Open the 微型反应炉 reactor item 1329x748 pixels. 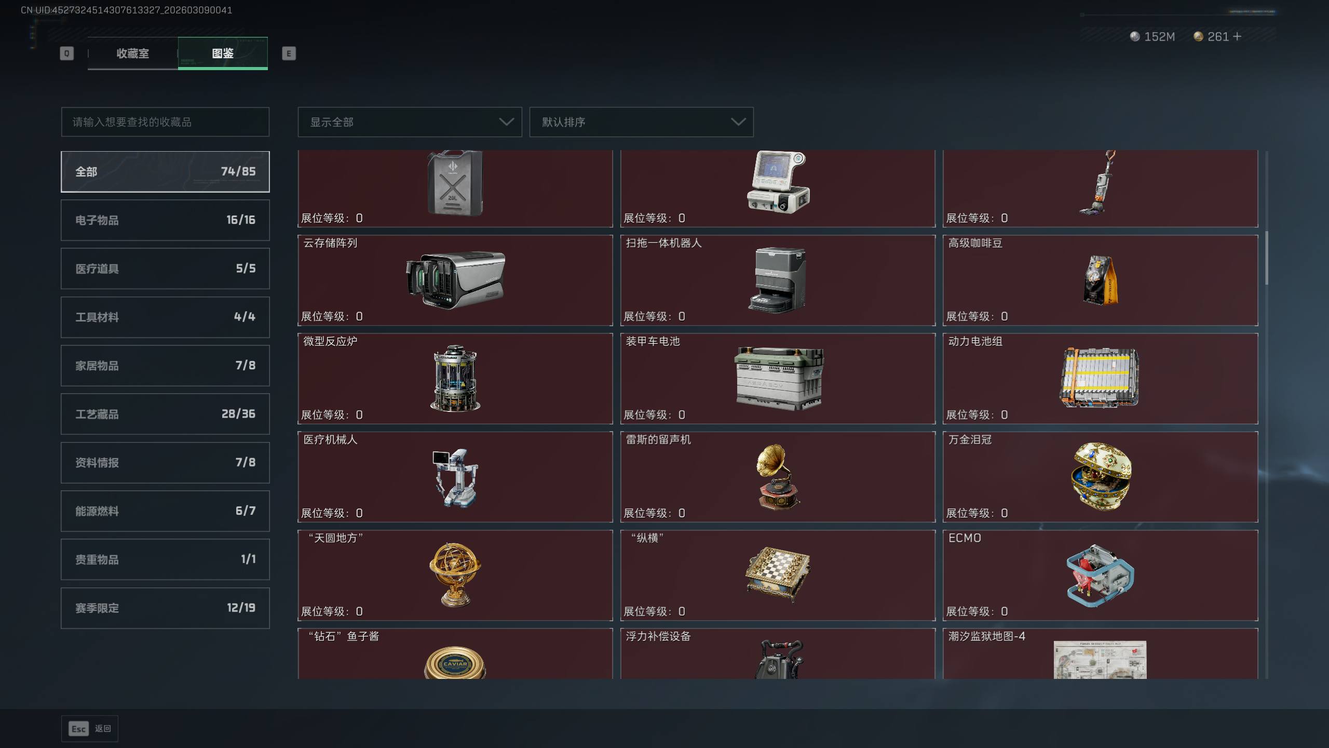click(455, 378)
